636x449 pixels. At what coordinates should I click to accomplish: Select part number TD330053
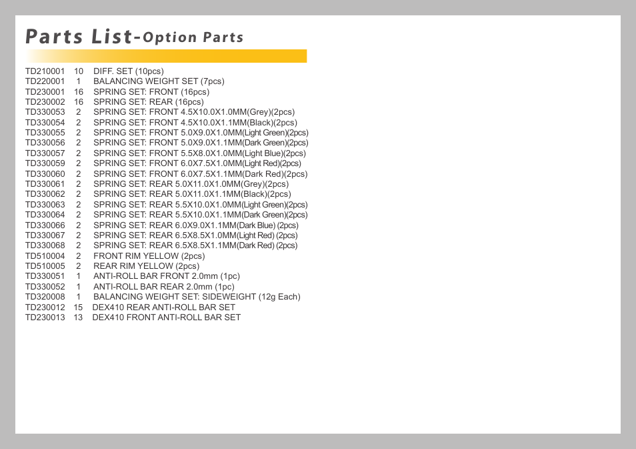45,112
